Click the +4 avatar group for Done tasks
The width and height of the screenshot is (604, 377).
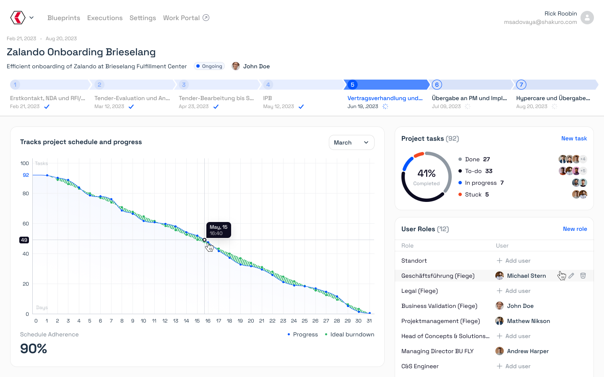[583, 159]
